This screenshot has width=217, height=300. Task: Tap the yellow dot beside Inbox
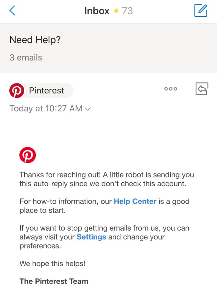[x=116, y=11]
